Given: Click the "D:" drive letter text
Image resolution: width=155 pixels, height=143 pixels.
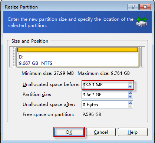Looking at the screenshot, I should coord(21,57).
